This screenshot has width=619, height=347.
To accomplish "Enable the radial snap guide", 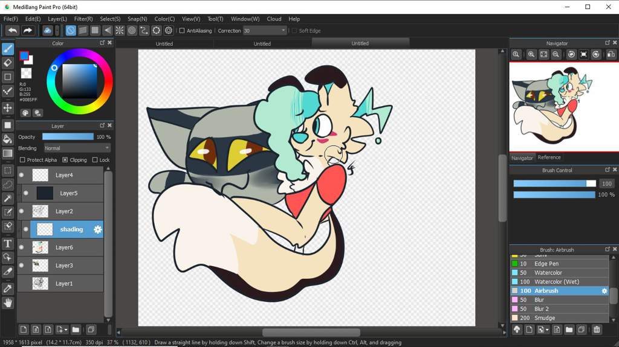I will click(x=120, y=31).
